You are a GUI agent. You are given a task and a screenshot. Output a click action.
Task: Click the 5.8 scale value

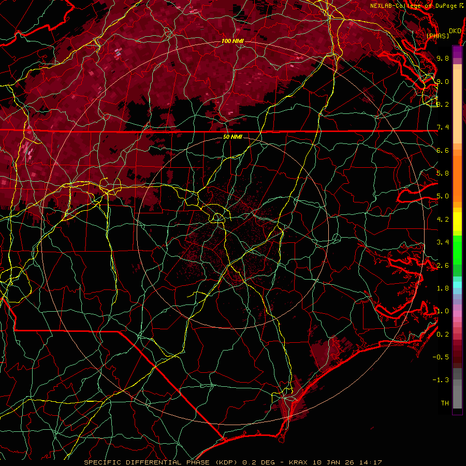point(443,173)
